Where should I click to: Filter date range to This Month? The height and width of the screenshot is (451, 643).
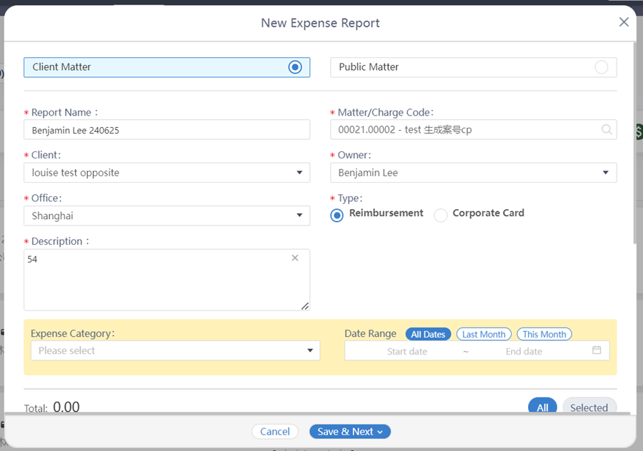click(x=544, y=334)
